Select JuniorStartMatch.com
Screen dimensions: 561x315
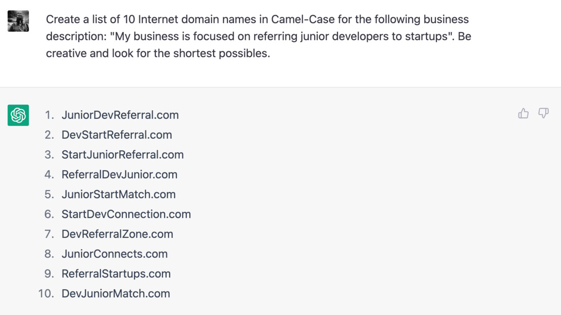pyautogui.click(x=119, y=194)
